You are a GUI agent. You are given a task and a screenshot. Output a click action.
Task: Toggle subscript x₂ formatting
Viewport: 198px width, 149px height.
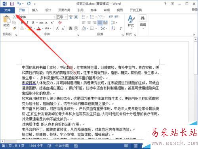tap(47, 23)
